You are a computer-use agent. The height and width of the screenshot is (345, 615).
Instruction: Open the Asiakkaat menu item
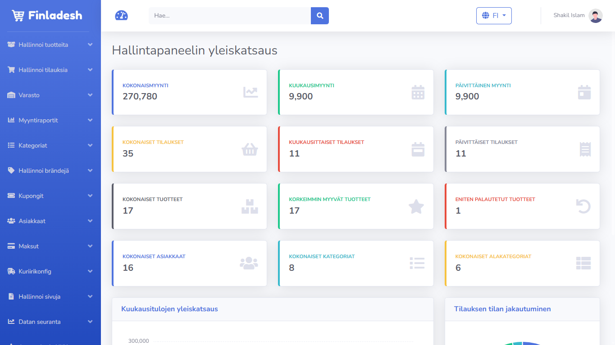tap(32, 221)
